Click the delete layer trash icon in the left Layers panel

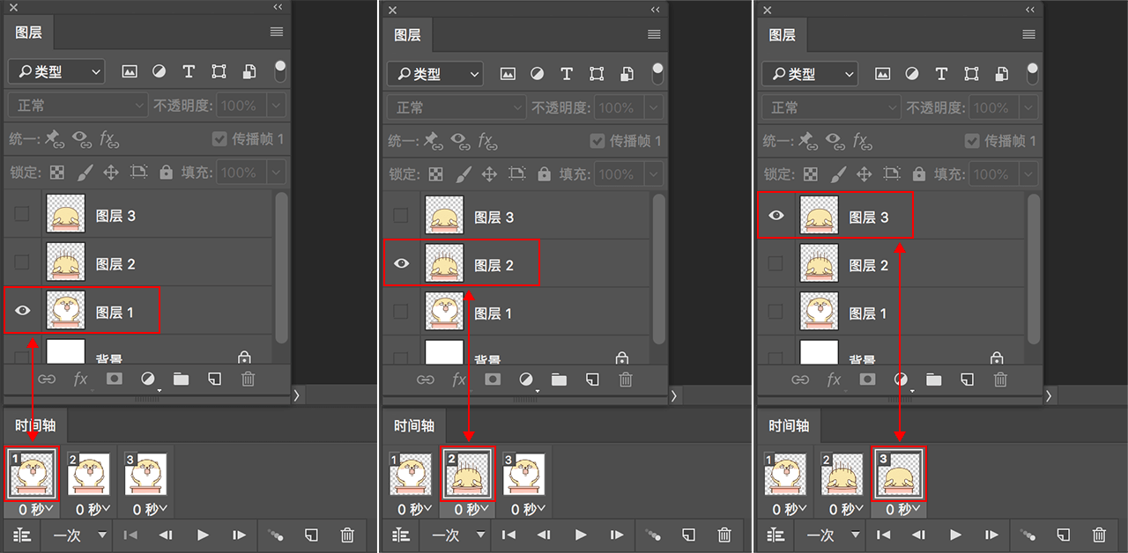pos(249,379)
